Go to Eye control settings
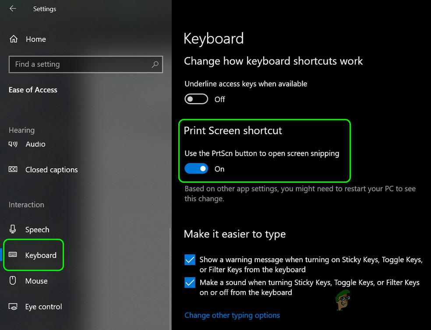Image resolution: width=431 pixels, height=330 pixels. pos(43,307)
